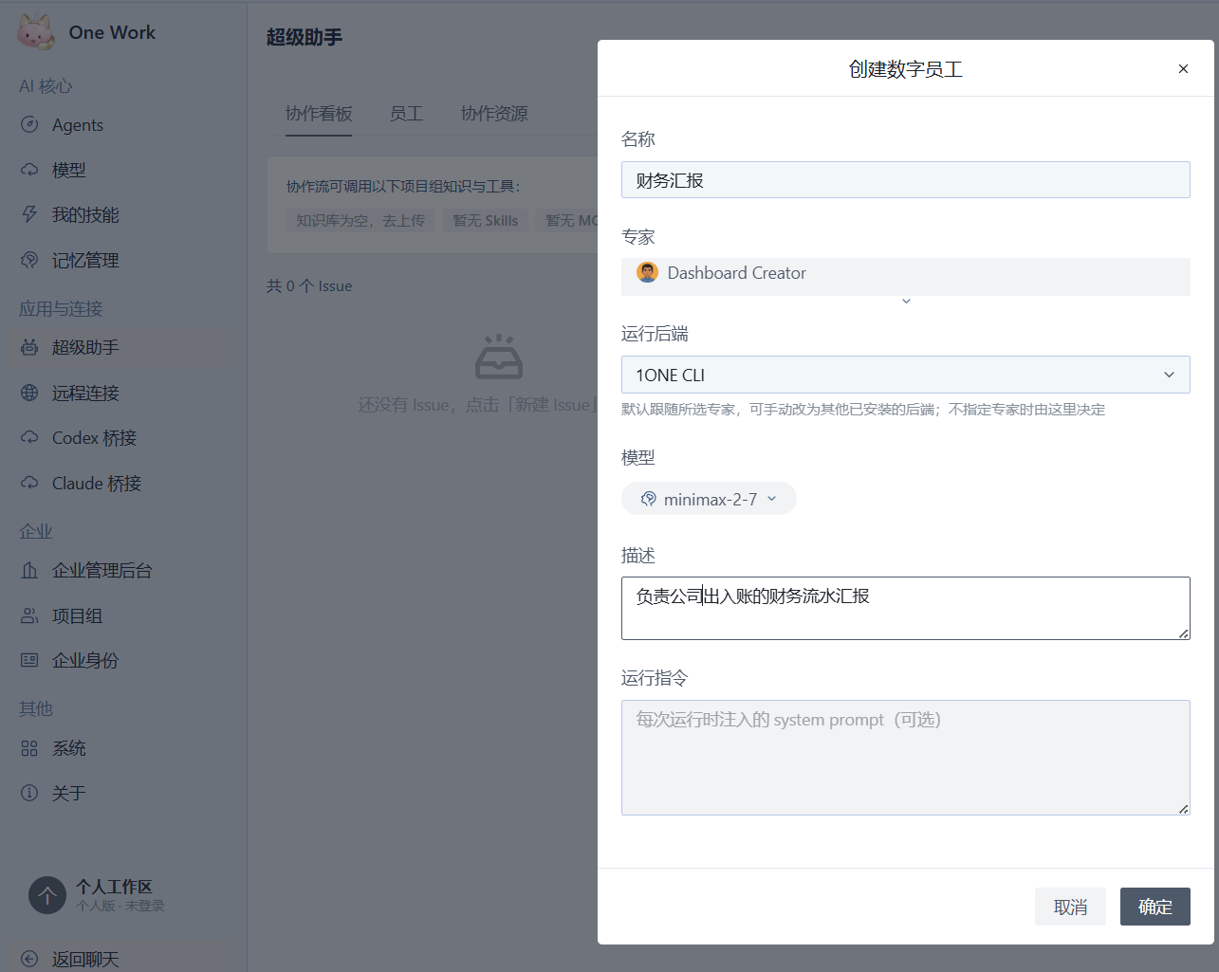Viewport: 1219px width, 972px height.
Task: Click the 关于 info icon
Action: (x=29, y=793)
